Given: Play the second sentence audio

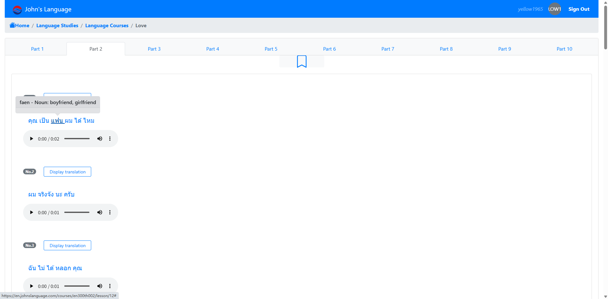Looking at the screenshot, I should 31,212.
